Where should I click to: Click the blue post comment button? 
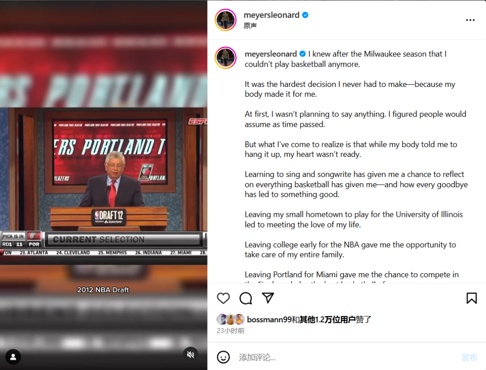(469, 357)
